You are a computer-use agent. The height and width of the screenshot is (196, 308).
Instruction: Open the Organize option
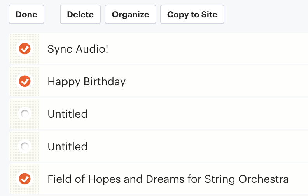130,14
